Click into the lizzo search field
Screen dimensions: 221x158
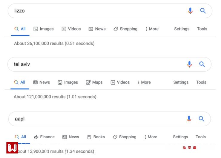(96, 11)
